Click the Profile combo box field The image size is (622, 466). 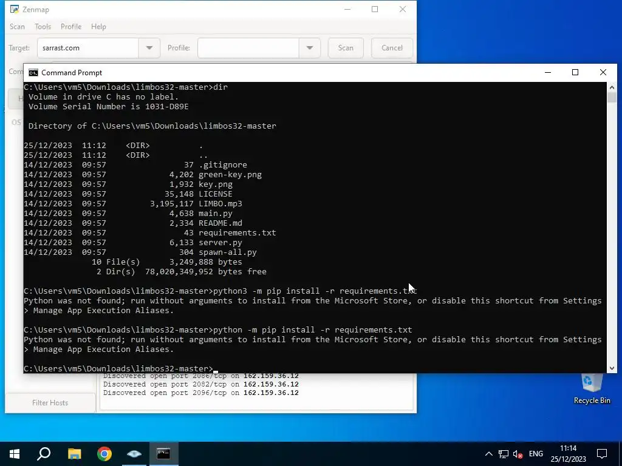tap(248, 48)
